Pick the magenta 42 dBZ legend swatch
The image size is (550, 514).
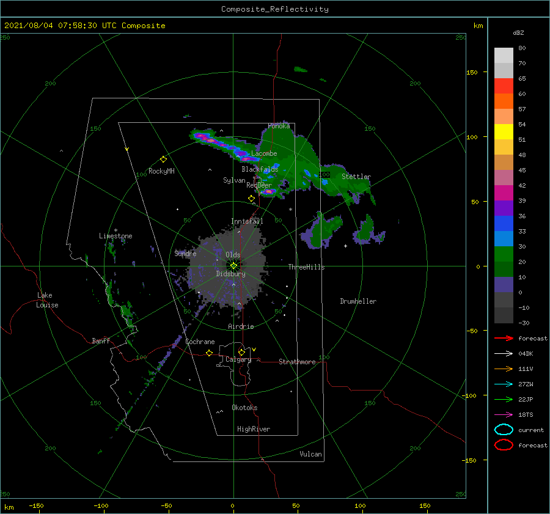[x=504, y=193]
